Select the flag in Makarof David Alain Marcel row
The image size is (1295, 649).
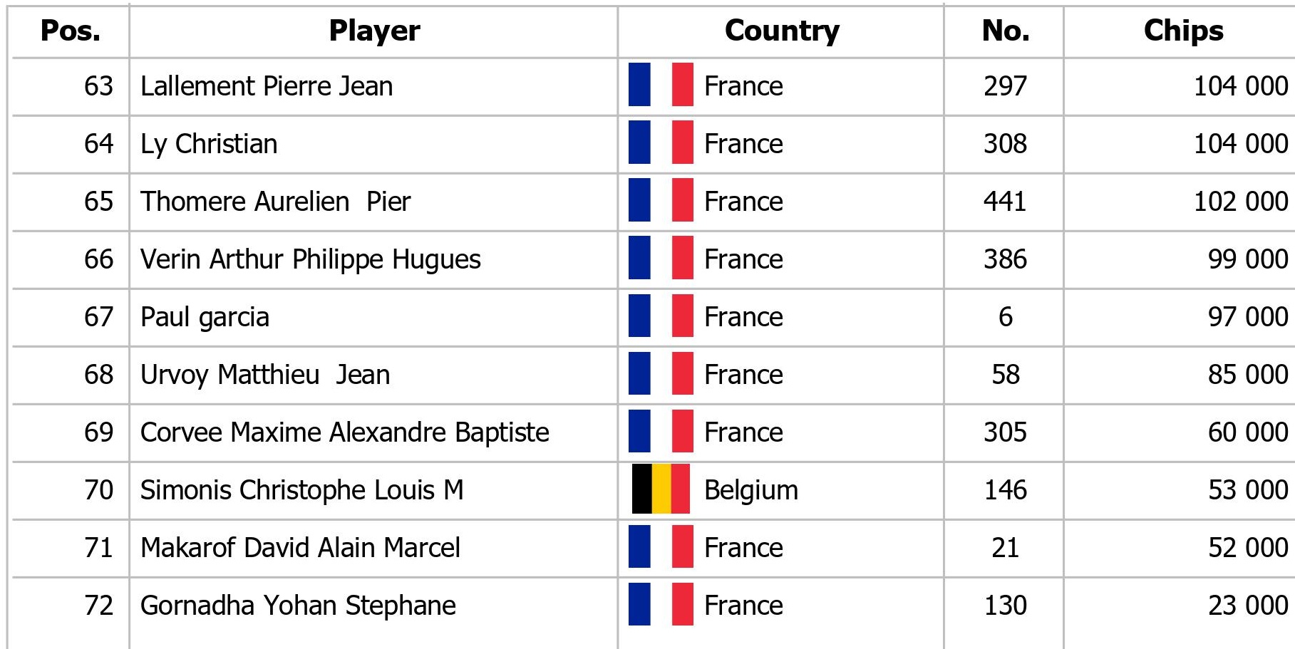click(x=661, y=546)
